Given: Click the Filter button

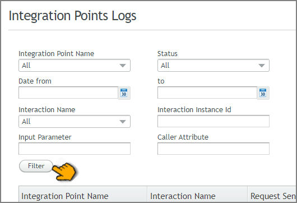Looking at the screenshot, I should (x=36, y=166).
